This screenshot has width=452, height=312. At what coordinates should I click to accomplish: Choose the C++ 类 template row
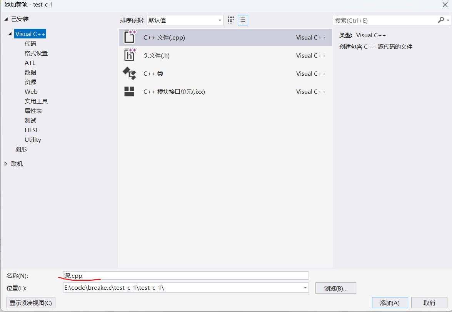225,73
